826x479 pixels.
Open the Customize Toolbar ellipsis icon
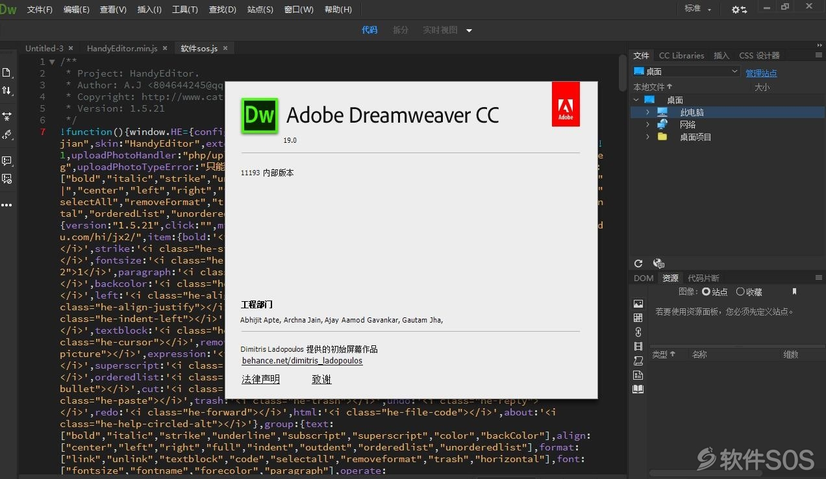pos(6,205)
